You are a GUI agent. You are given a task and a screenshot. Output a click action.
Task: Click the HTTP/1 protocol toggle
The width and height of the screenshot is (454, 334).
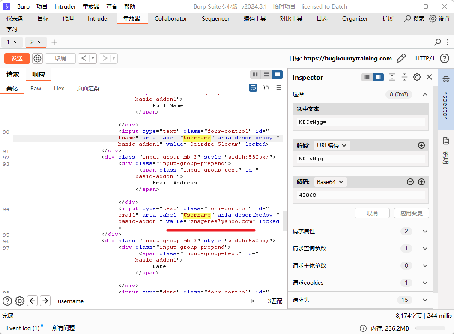(425, 58)
